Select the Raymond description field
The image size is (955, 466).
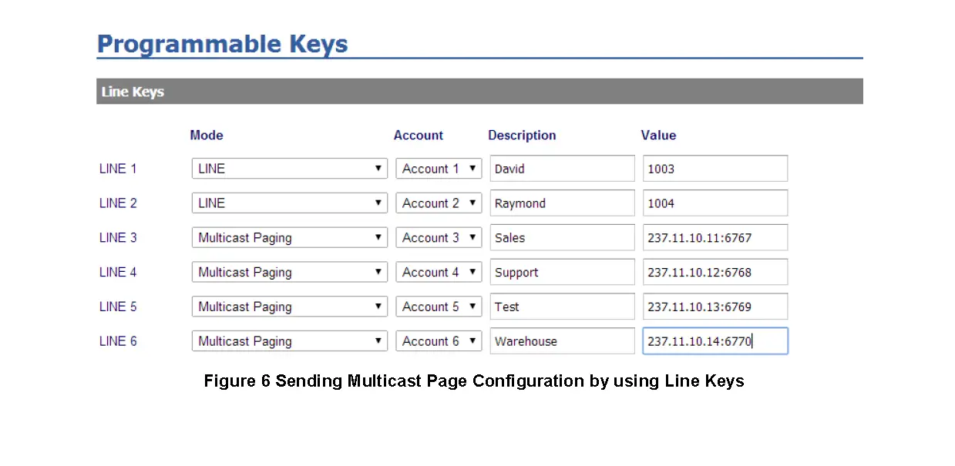tap(562, 203)
